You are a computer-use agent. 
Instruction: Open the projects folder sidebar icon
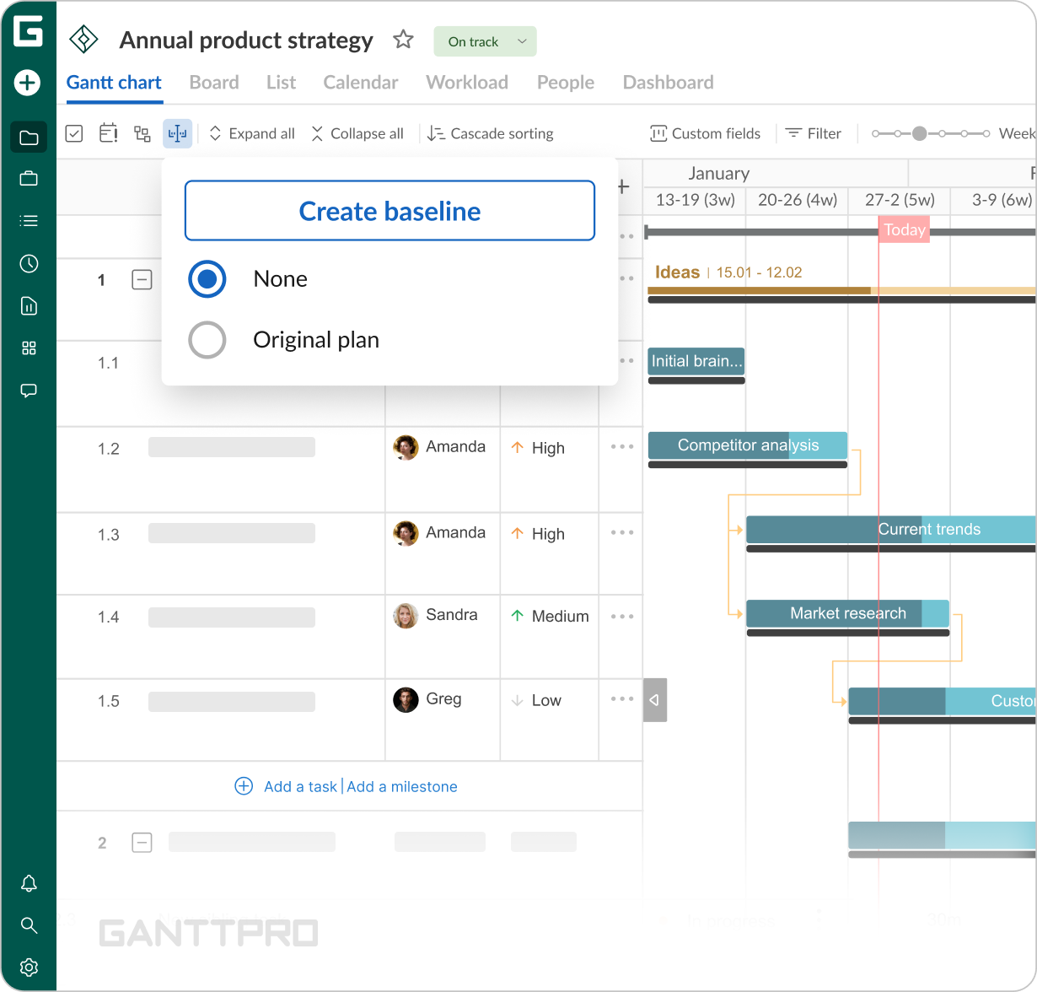point(29,137)
